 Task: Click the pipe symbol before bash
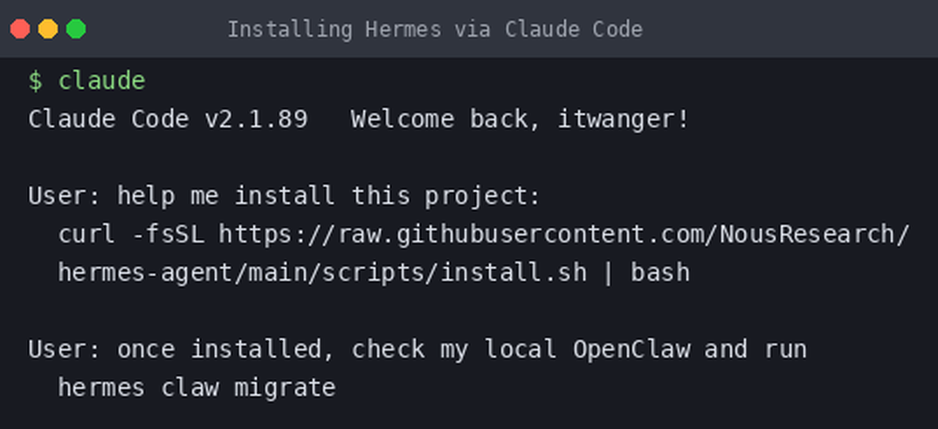click(609, 272)
